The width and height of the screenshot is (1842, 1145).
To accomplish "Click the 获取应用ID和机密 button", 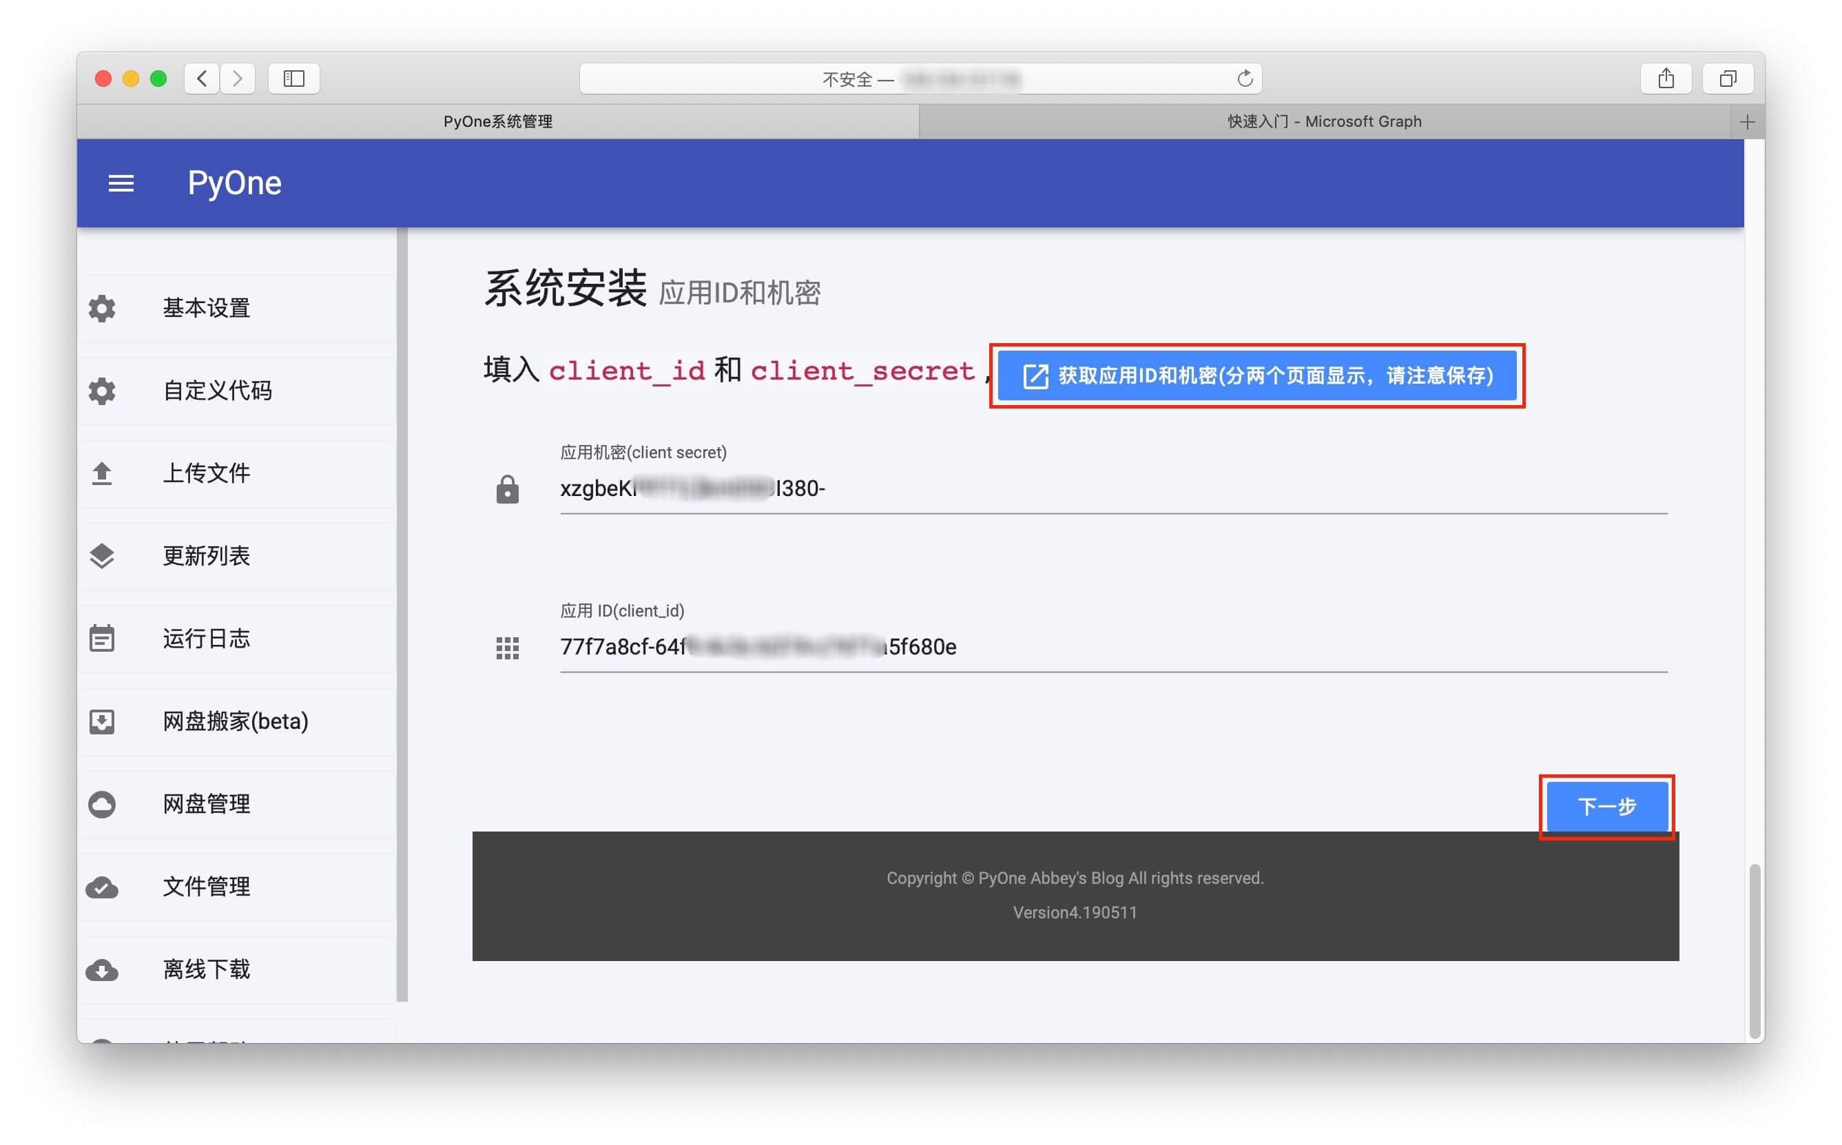I will point(1256,375).
